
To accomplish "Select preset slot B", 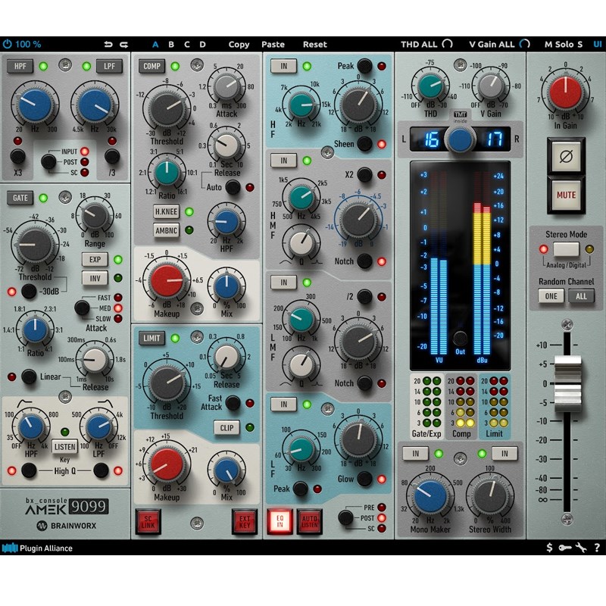I will 171,45.
